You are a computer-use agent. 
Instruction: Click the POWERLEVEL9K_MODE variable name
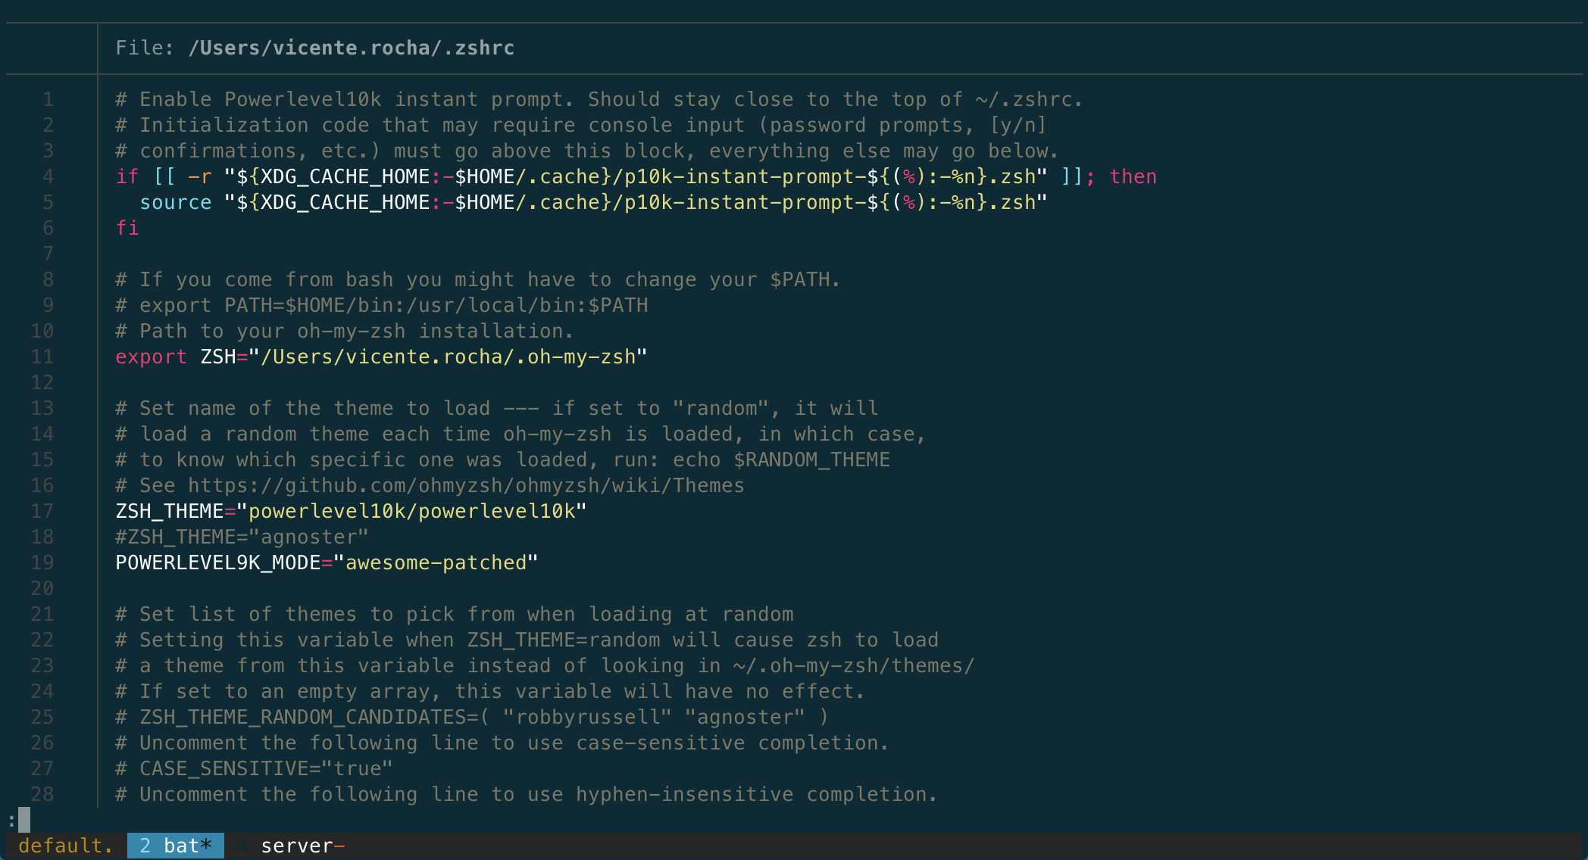pyautogui.click(x=218, y=562)
